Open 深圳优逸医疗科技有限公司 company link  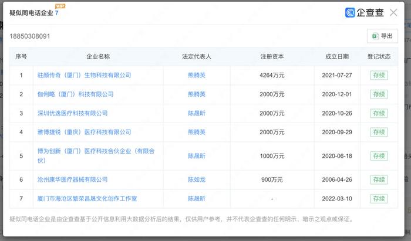[x=73, y=113]
